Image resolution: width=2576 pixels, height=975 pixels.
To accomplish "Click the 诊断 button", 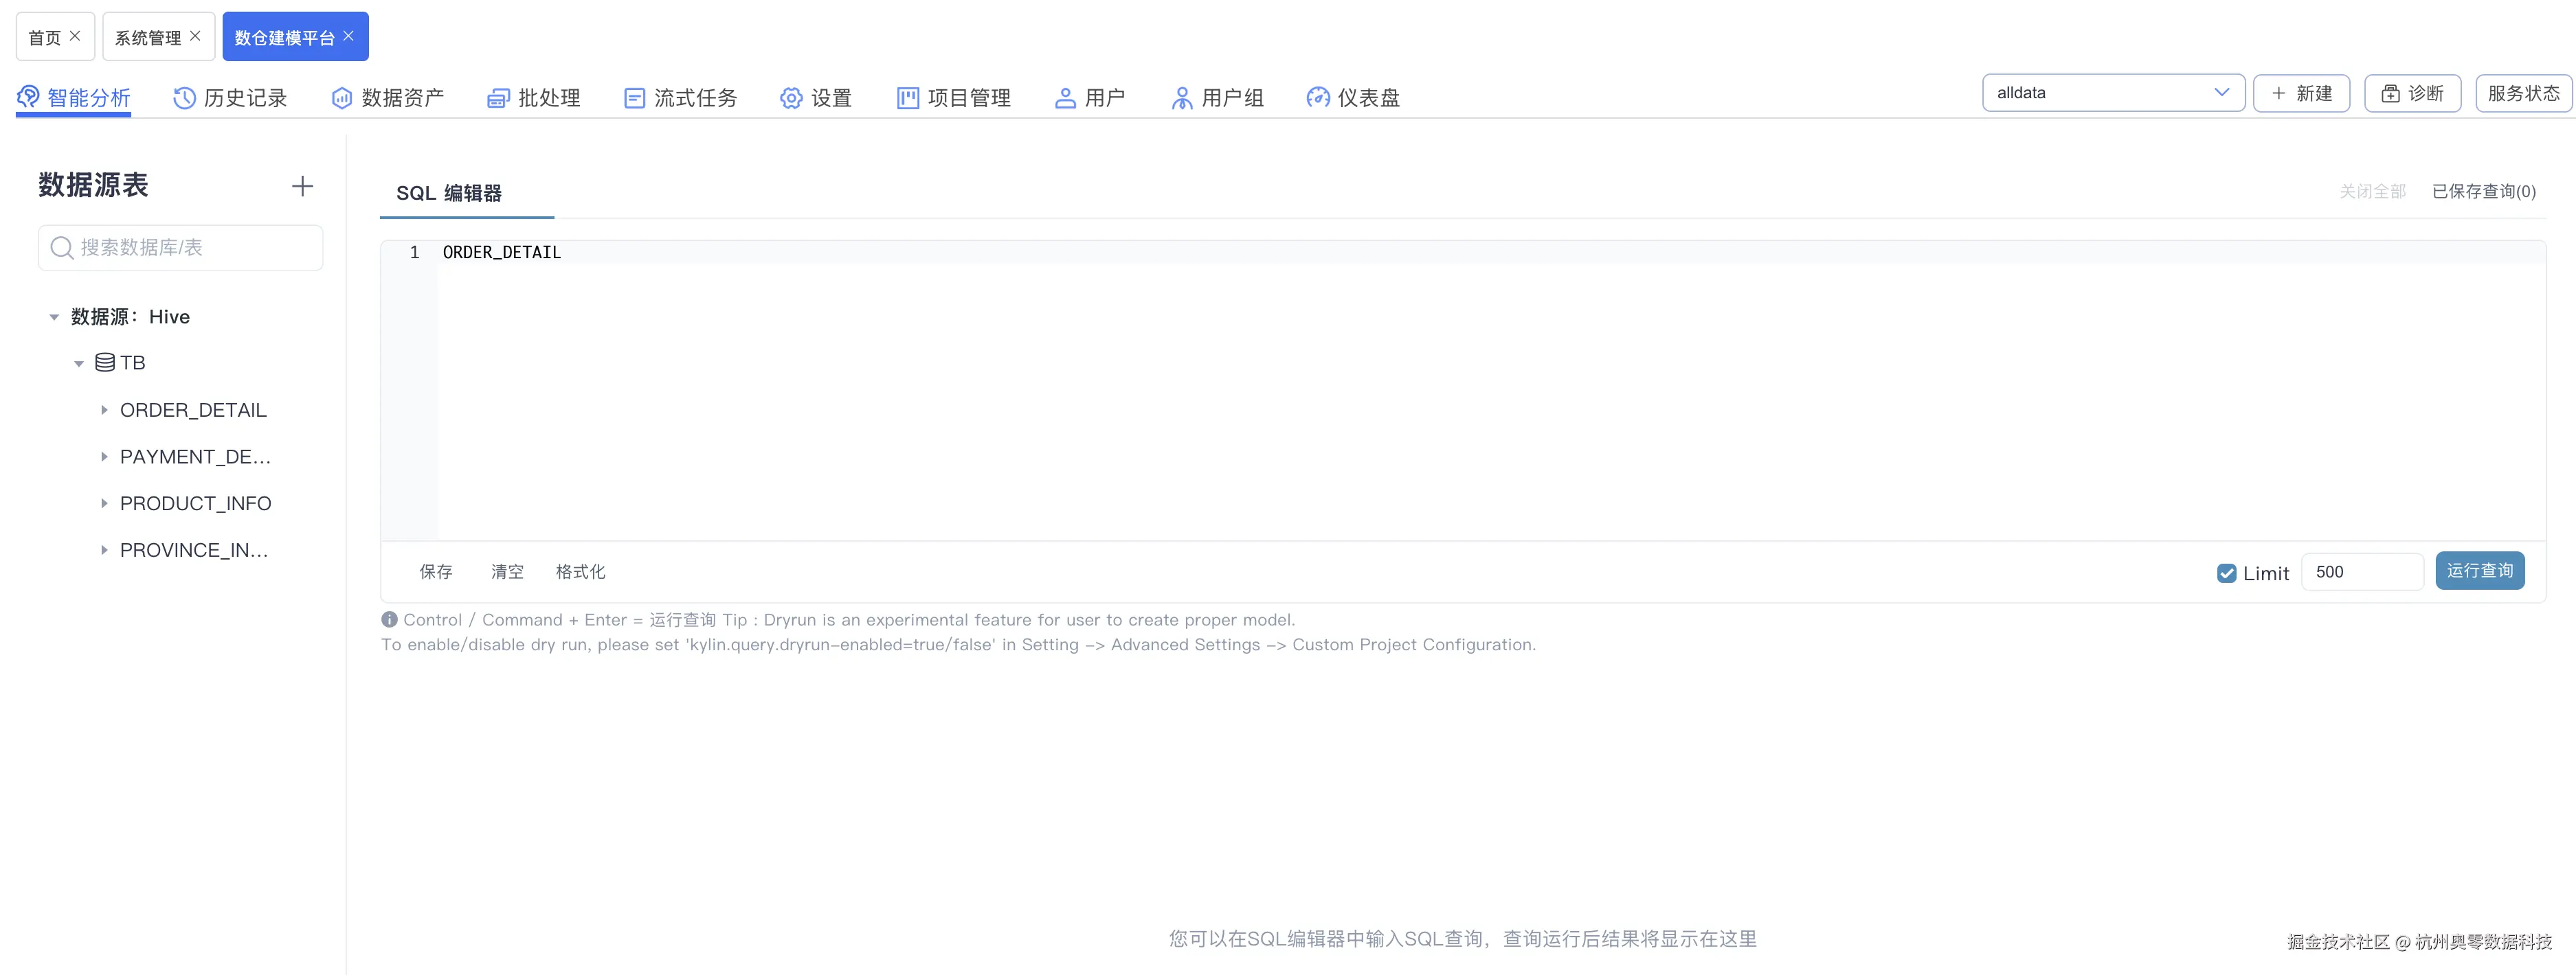I will 2412,94.
